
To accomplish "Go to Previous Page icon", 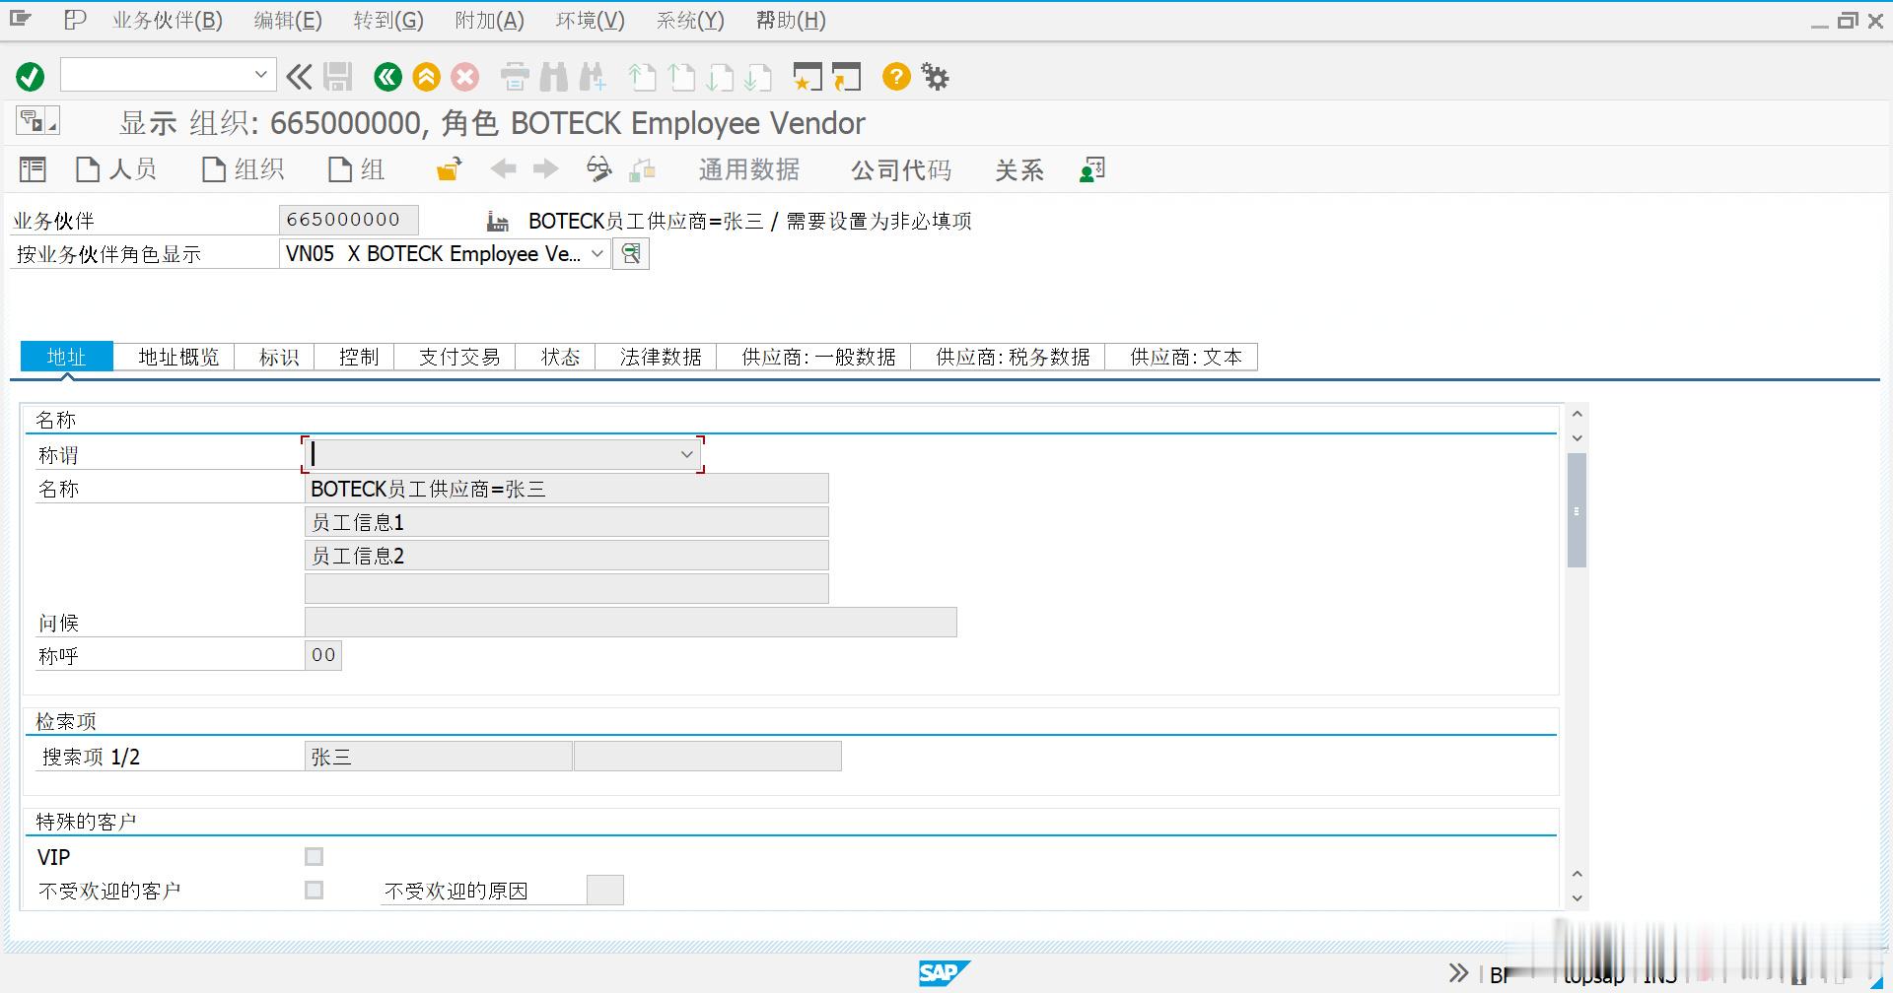I will (681, 76).
